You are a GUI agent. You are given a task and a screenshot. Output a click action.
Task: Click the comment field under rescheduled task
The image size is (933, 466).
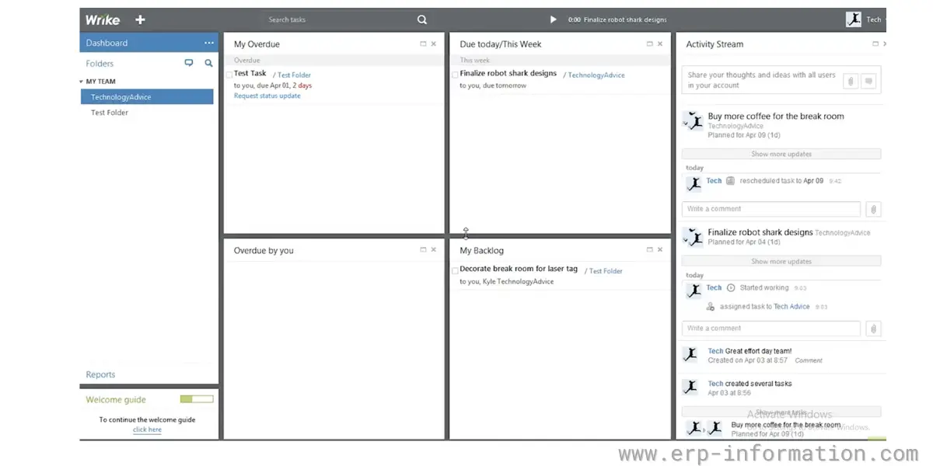coord(771,209)
